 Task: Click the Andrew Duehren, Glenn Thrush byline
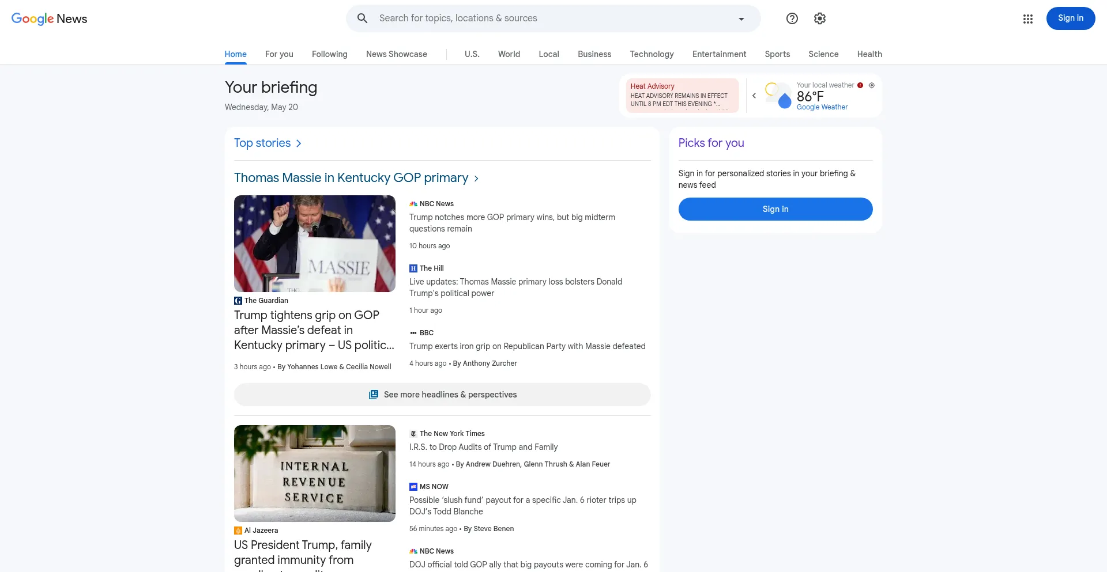tap(533, 464)
